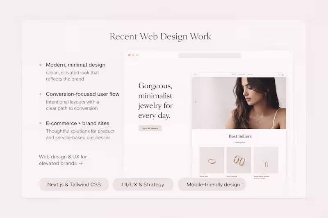Open the gold ring product thumbnail
The height and width of the screenshot is (218, 328).
212,160
